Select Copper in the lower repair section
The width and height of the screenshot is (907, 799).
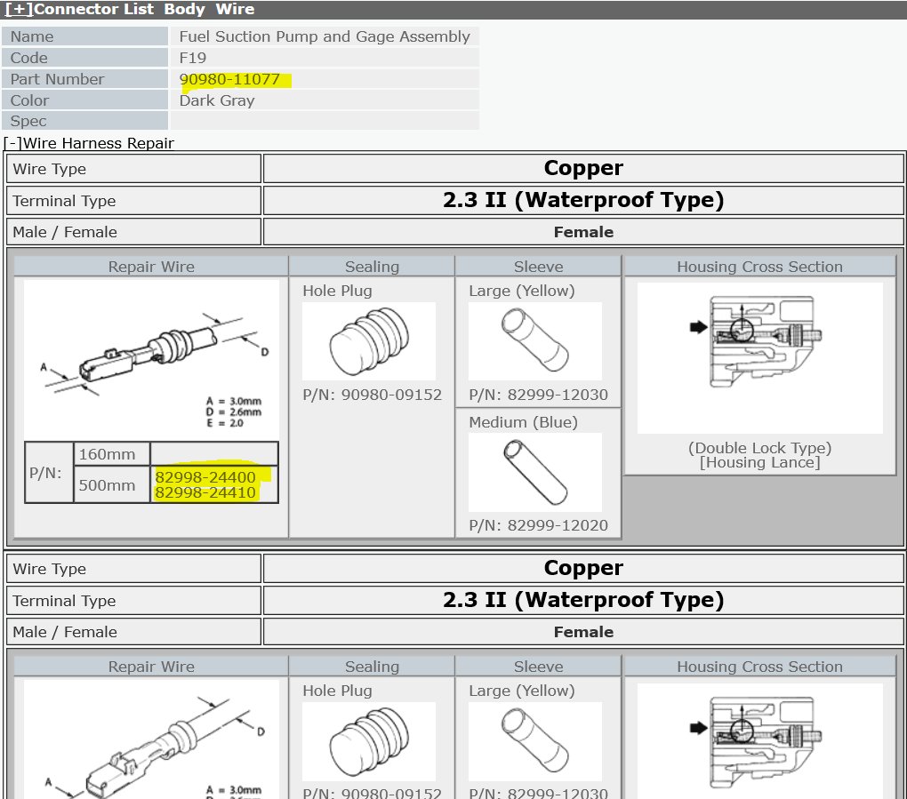pos(583,568)
